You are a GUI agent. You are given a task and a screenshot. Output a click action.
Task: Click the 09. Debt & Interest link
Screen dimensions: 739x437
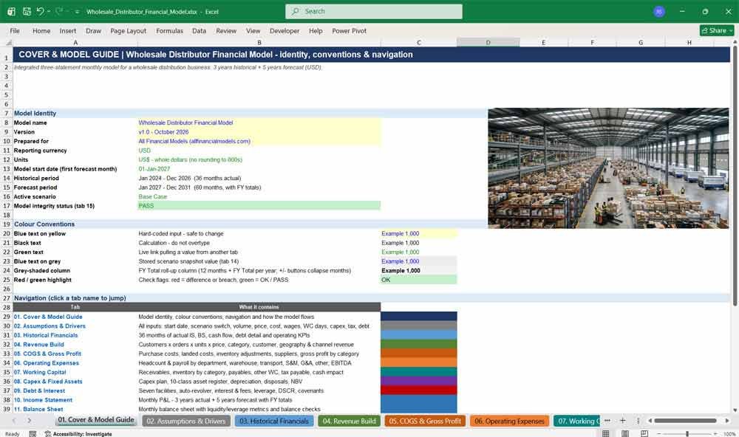(39, 390)
